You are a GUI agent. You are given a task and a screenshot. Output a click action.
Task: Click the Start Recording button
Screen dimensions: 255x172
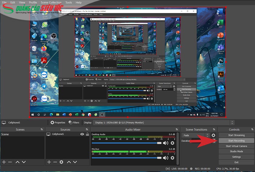tap(236, 141)
